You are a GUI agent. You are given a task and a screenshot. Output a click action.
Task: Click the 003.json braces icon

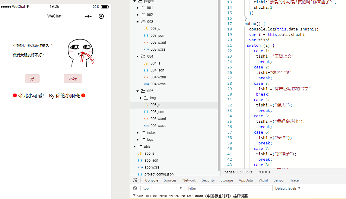point(146,36)
